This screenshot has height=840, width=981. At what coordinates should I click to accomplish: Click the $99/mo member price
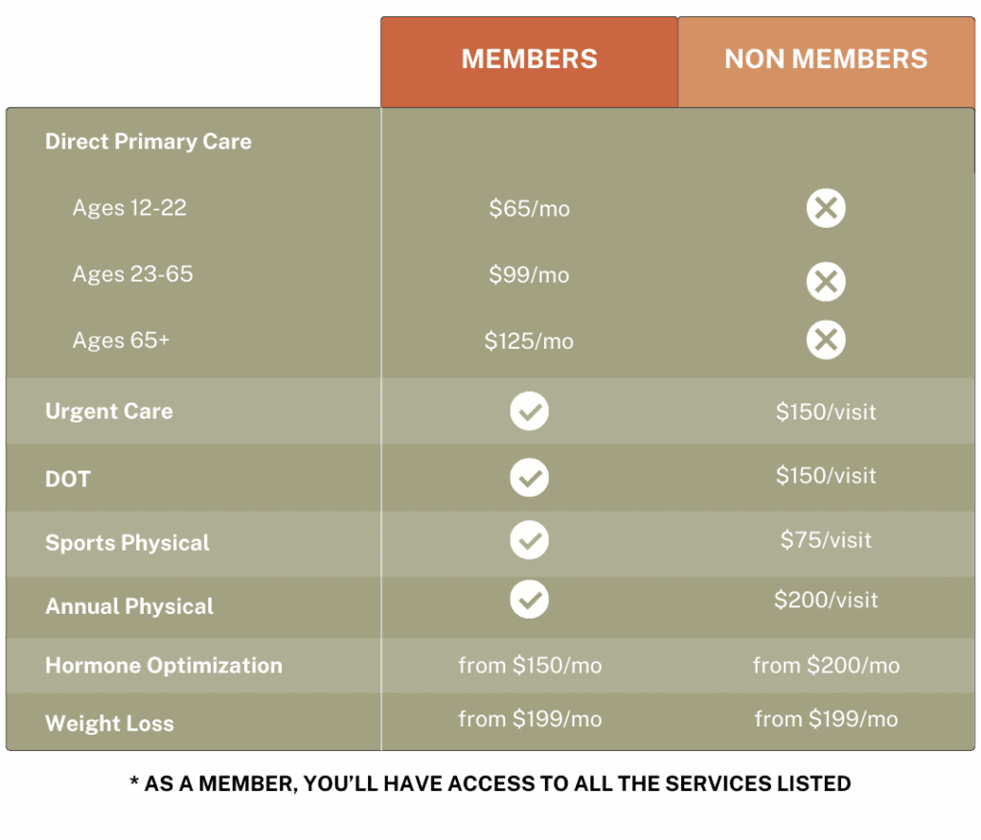(x=529, y=275)
